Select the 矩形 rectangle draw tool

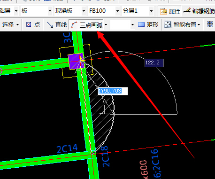148,24
